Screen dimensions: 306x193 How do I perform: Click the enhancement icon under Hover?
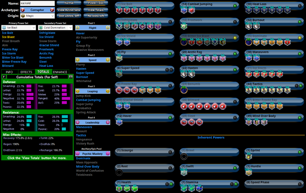[x=119, y=122]
